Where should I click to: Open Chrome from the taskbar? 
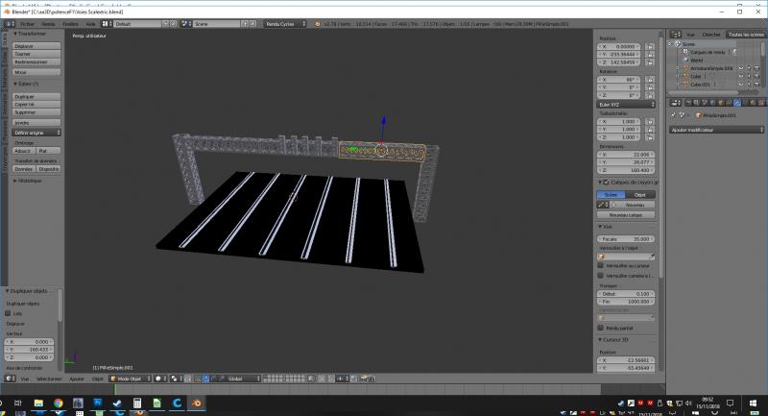click(57, 404)
